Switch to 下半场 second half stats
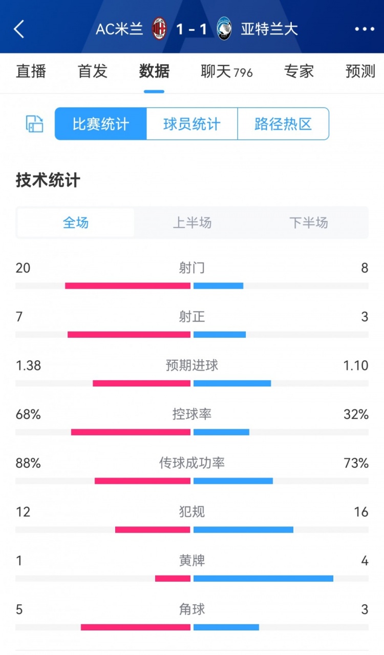This screenshot has height=655, width=384. coord(308,222)
